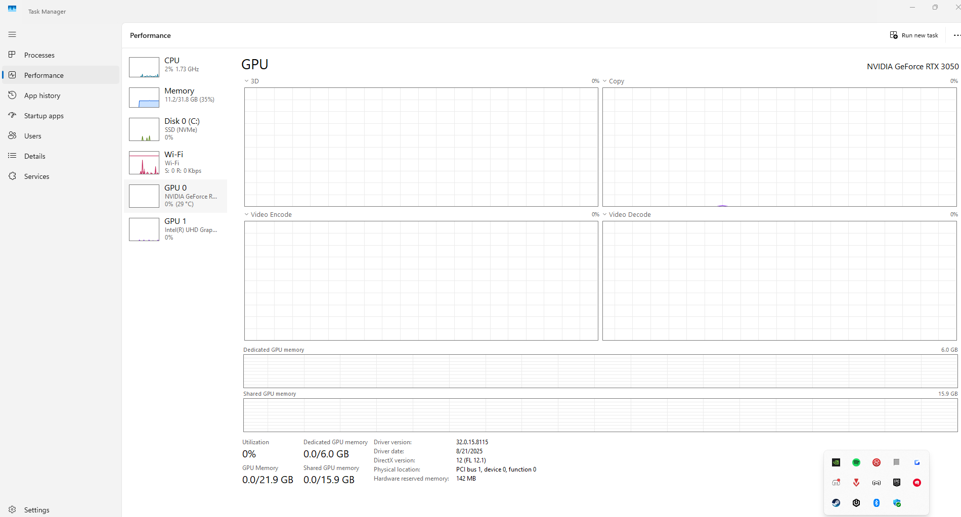Click the three-dot more options button

[x=956, y=35]
